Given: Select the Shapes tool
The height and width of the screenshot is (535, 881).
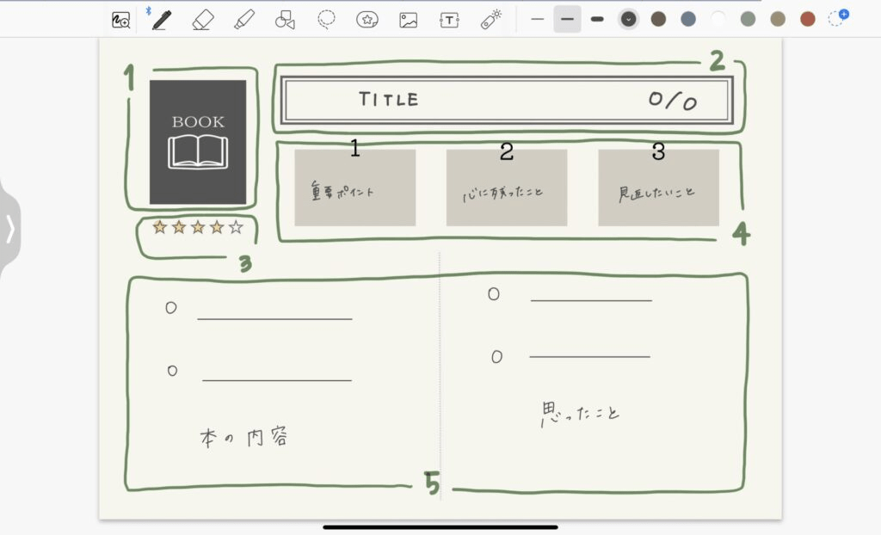Looking at the screenshot, I should point(285,21).
